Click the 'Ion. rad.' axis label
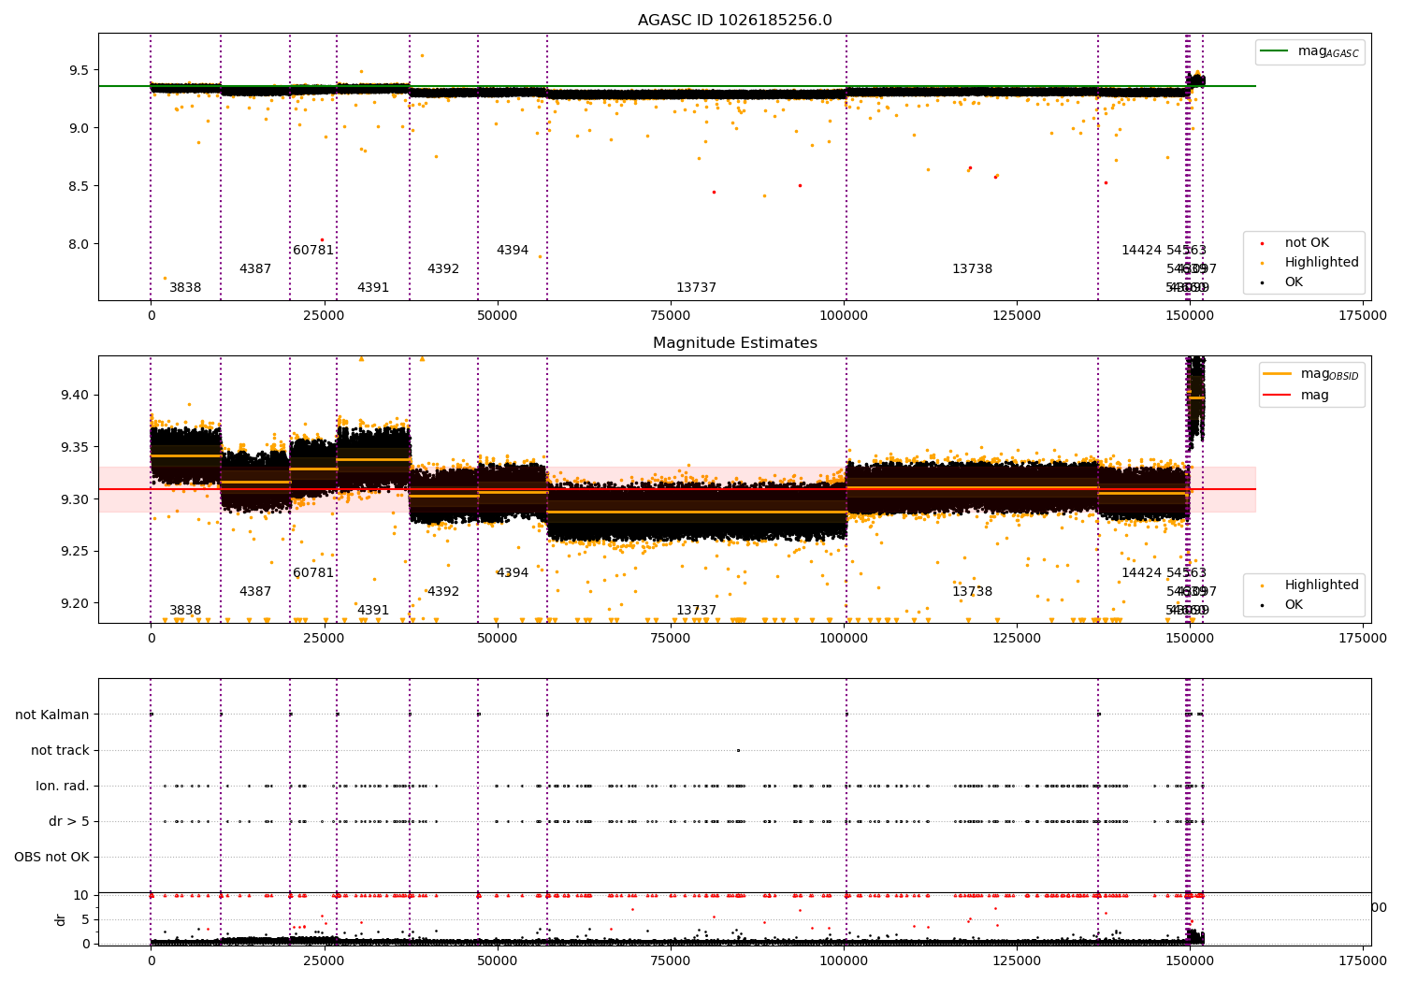The height and width of the screenshot is (982, 1403). coord(63,786)
